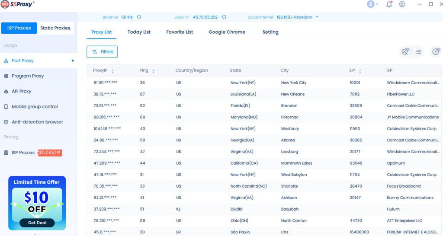The width and height of the screenshot is (443, 236).
Task: Click the Filters button
Action: [102, 52]
